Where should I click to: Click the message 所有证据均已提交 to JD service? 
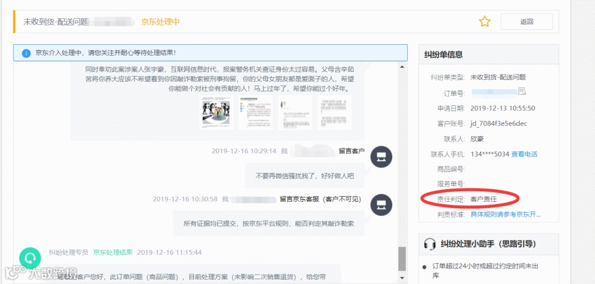269,223
